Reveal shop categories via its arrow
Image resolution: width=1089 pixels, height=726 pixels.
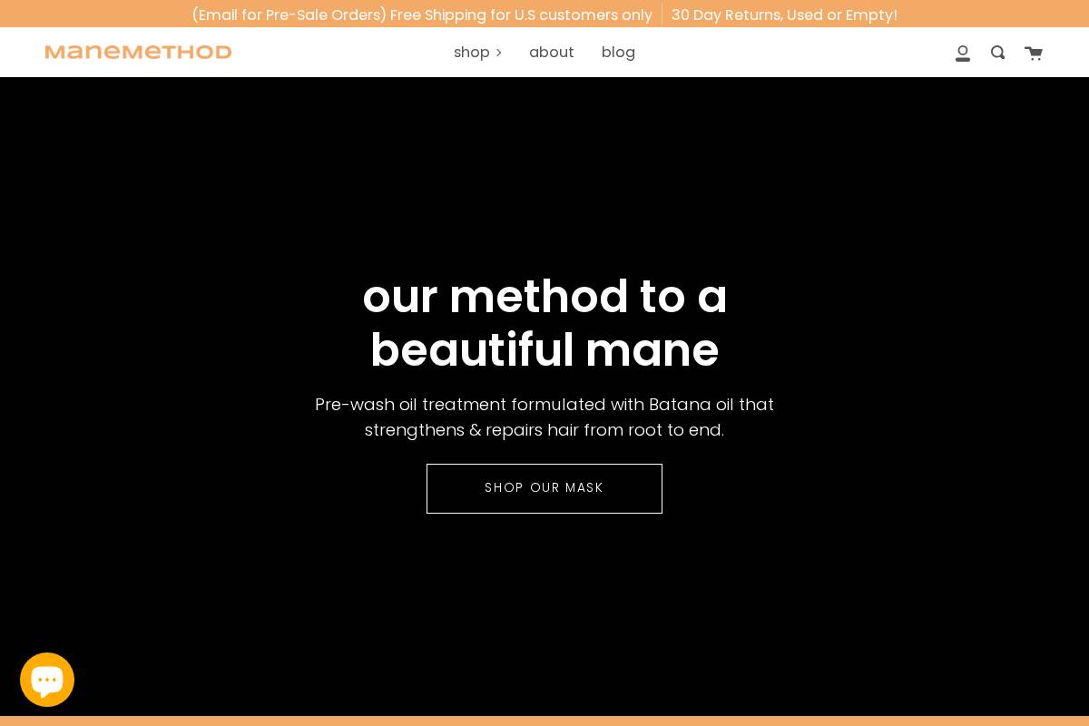498,53
